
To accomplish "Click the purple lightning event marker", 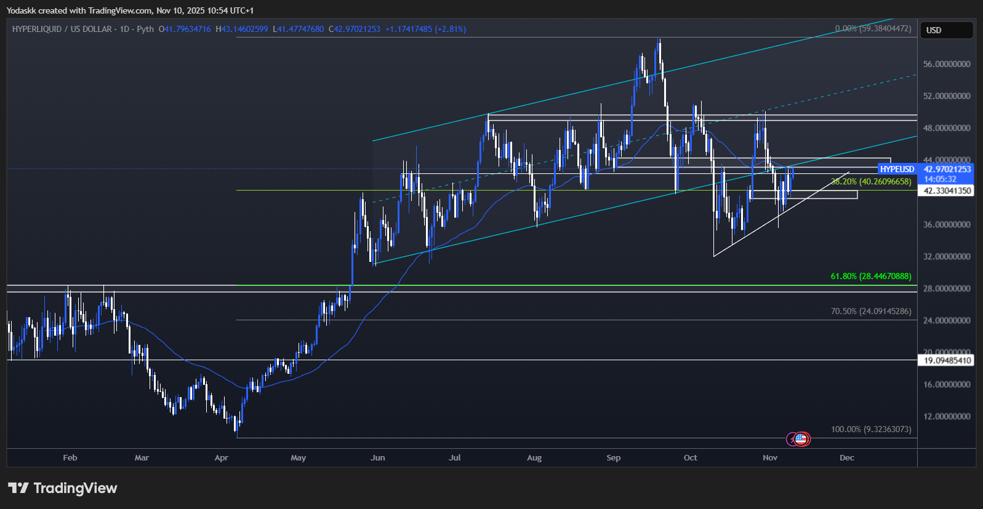I will point(792,440).
